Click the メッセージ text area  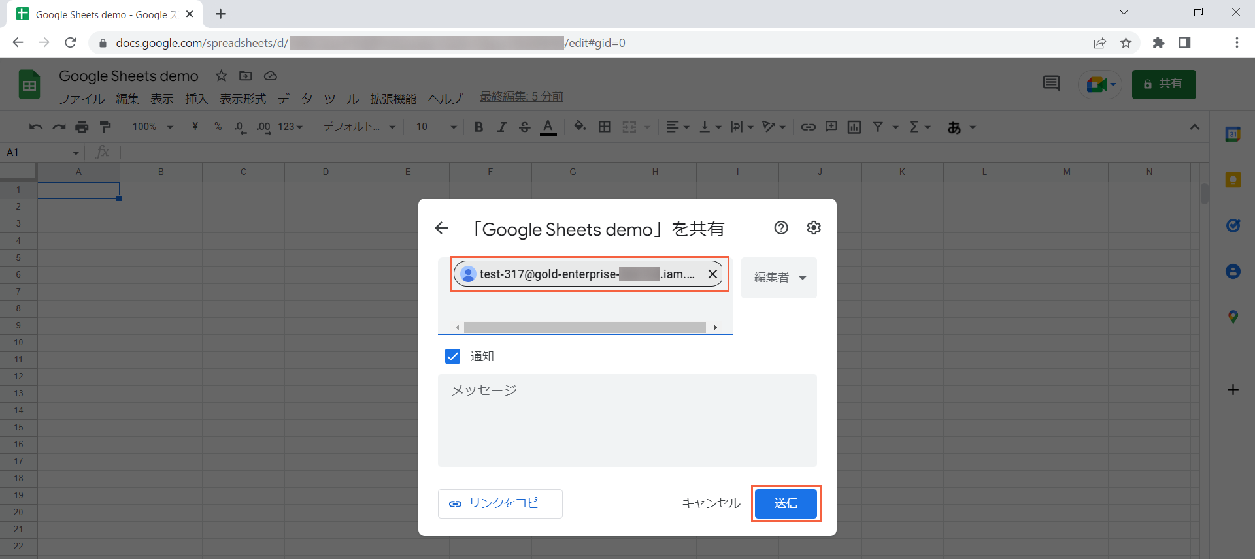tap(627, 420)
